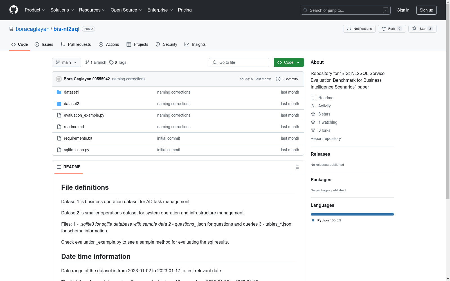Click the repository icon beside boracaglayan

point(11,29)
